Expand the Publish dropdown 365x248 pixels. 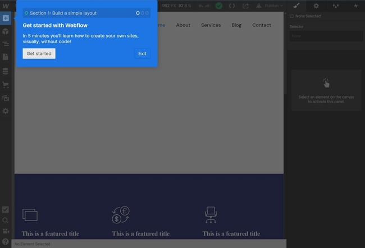(274, 6)
